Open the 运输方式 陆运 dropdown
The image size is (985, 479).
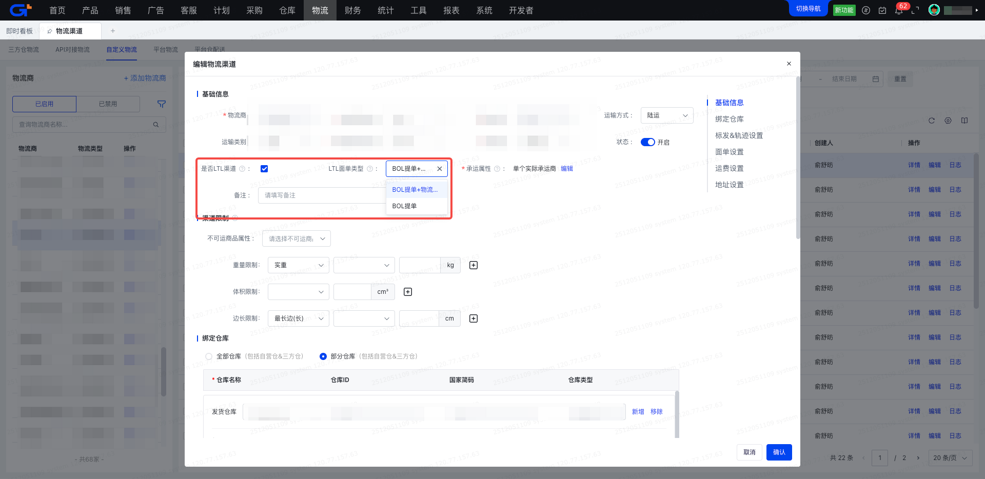667,115
